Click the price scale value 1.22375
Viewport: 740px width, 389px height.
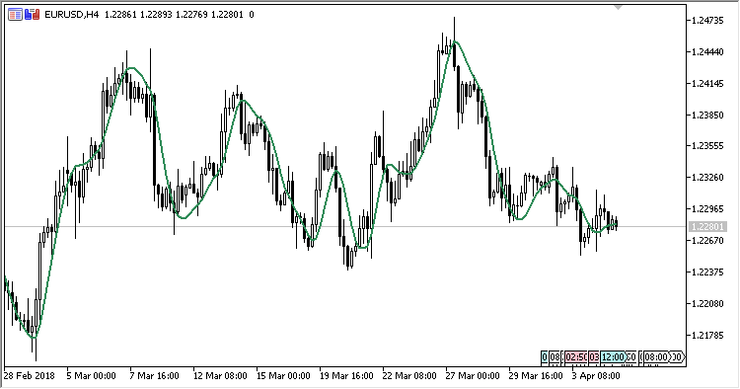tap(707, 272)
